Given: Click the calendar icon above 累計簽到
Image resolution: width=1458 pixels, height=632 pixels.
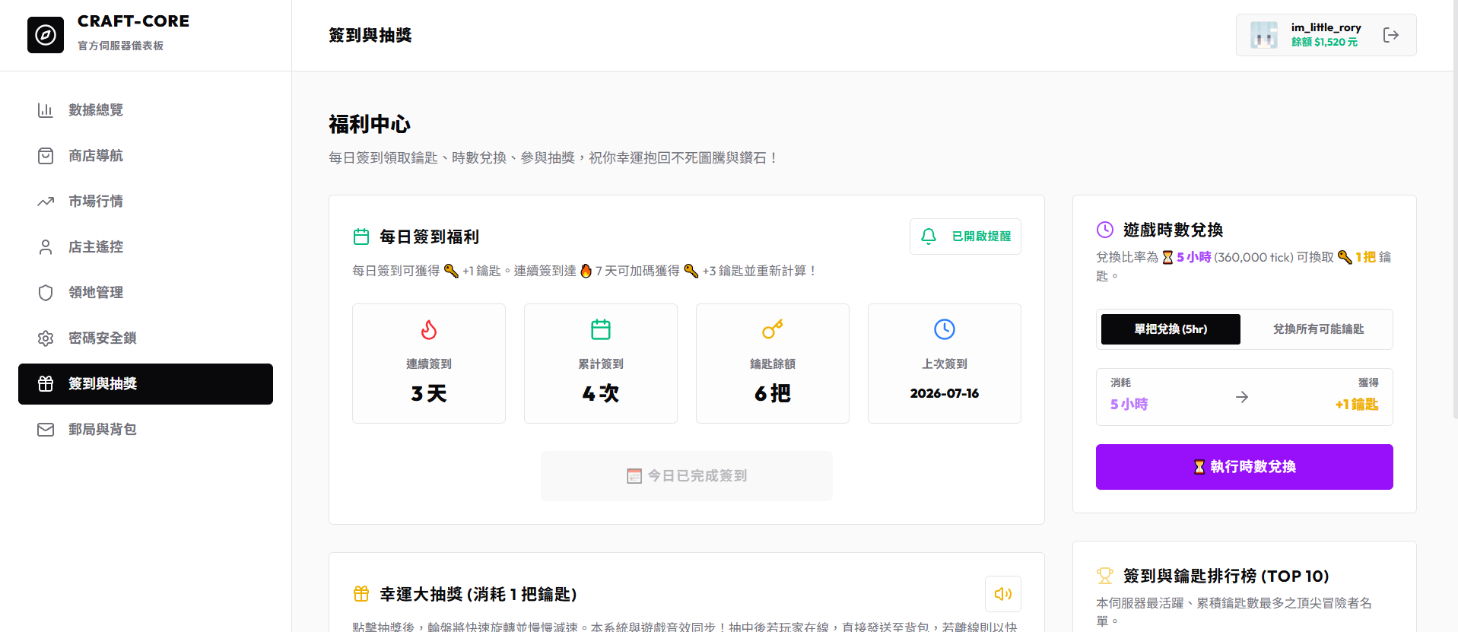Looking at the screenshot, I should point(601,329).
